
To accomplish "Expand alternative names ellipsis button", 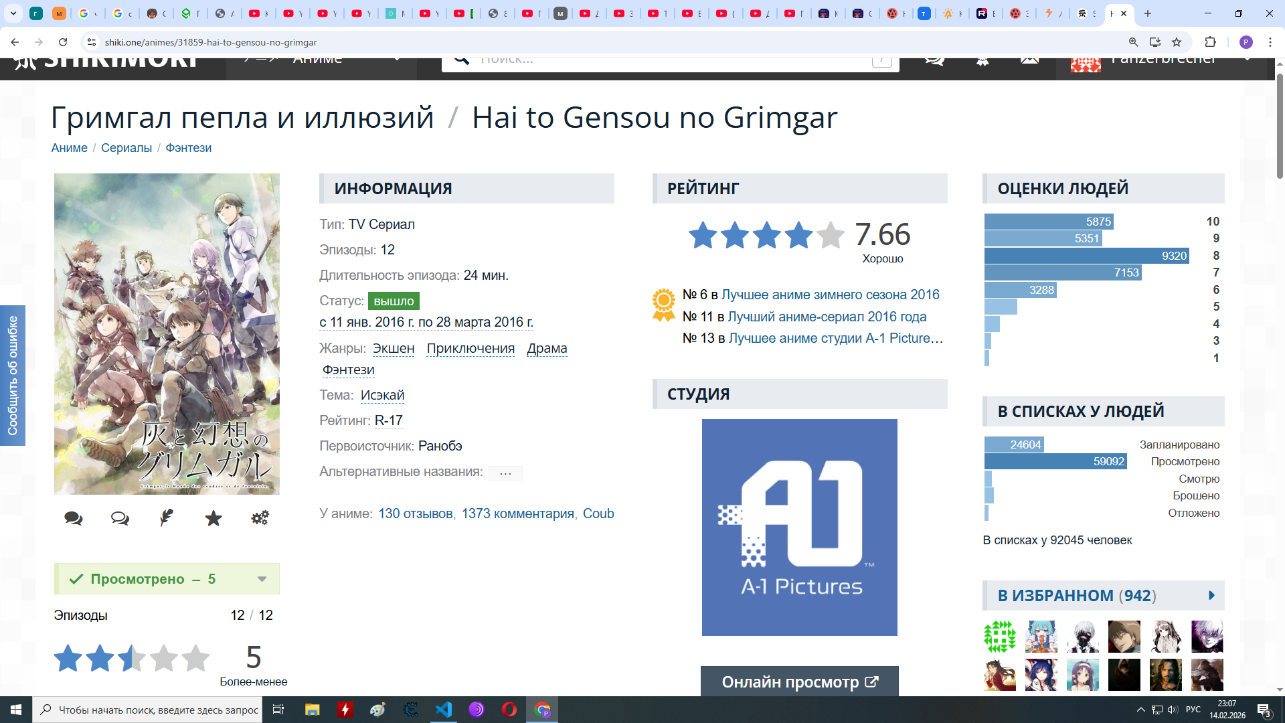I will 505,473.
